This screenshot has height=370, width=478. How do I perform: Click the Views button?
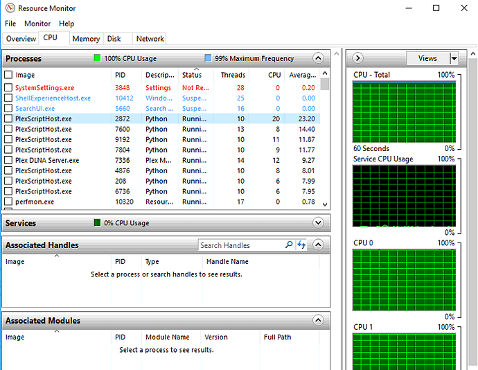(x=427, y=58)
